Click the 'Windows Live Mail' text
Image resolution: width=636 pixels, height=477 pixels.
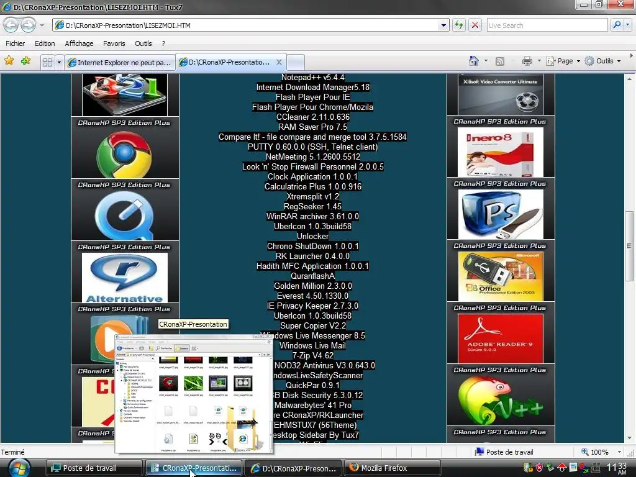point(313,345)
